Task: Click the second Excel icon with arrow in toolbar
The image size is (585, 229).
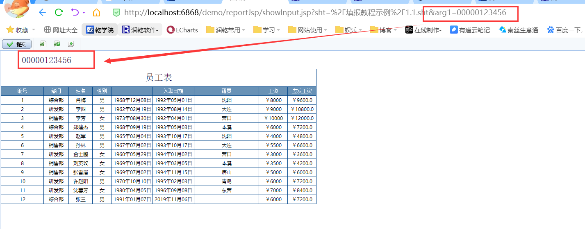Action: coord(57,44)
